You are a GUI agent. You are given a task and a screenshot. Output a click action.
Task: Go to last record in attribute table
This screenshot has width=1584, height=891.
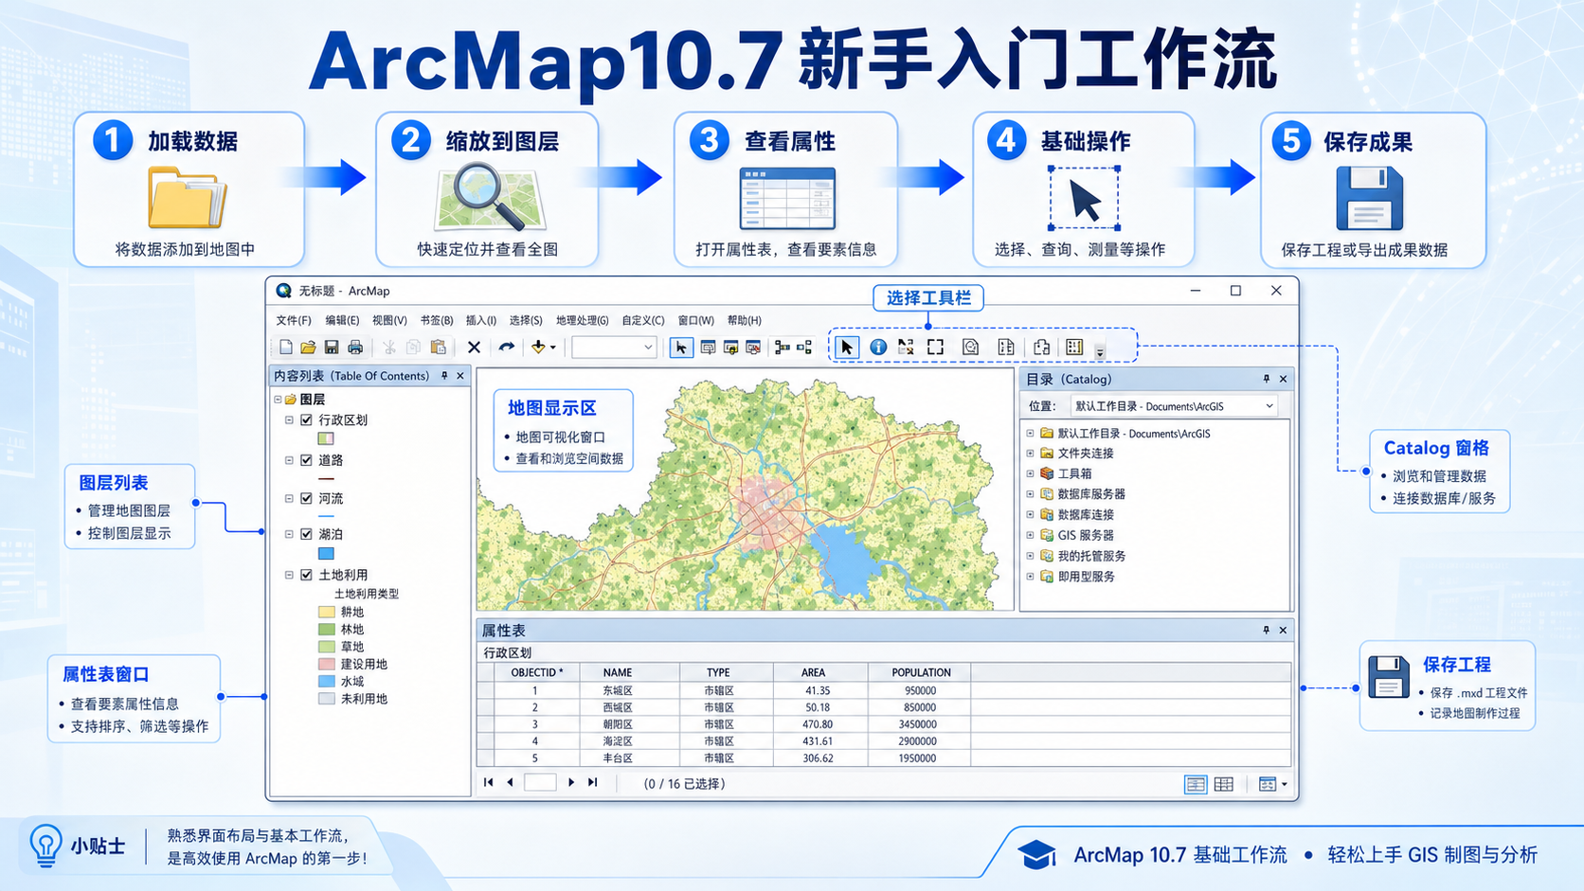coord(593,782)
